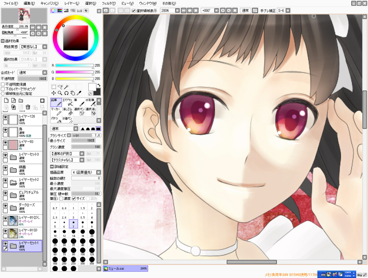368x278 pixels.
Task: Open the キャンバス(C) menu
Action: pos(50,3)
